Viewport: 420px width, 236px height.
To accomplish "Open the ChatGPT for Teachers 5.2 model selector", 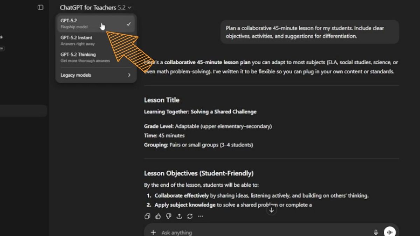I will (96, 7).
